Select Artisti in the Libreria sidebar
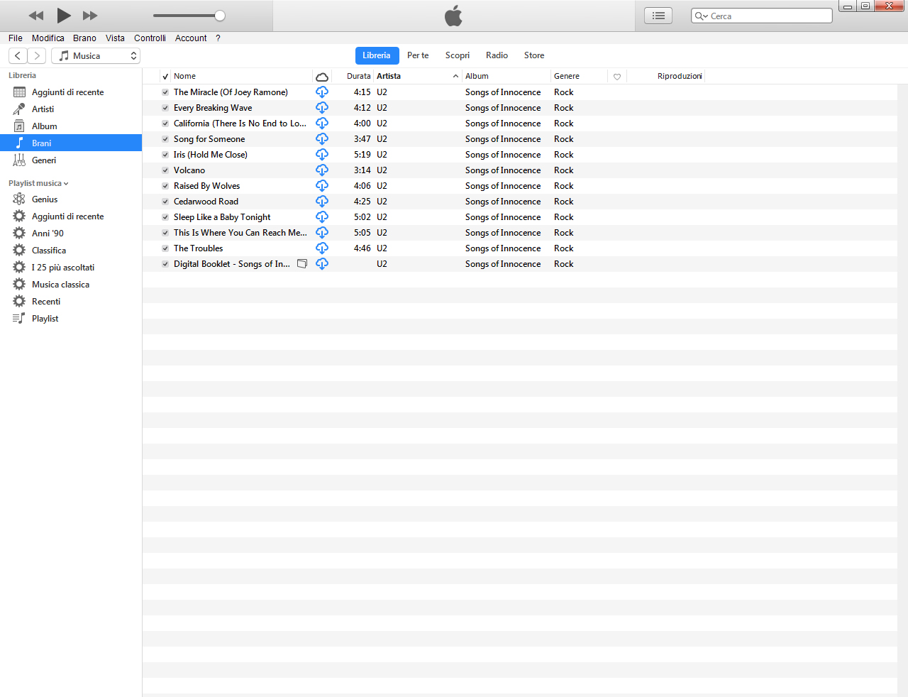This screenshot has width=908, height=697. 43,109
